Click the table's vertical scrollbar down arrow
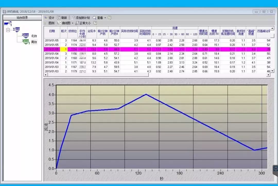Screen dimensions: 278x186 272,71
